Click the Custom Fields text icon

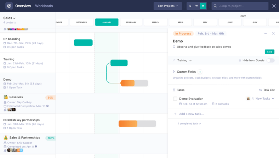pyautogui.click(x=174, y=72)
